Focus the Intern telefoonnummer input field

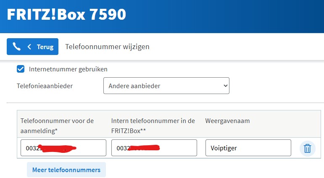coord(154,148)
